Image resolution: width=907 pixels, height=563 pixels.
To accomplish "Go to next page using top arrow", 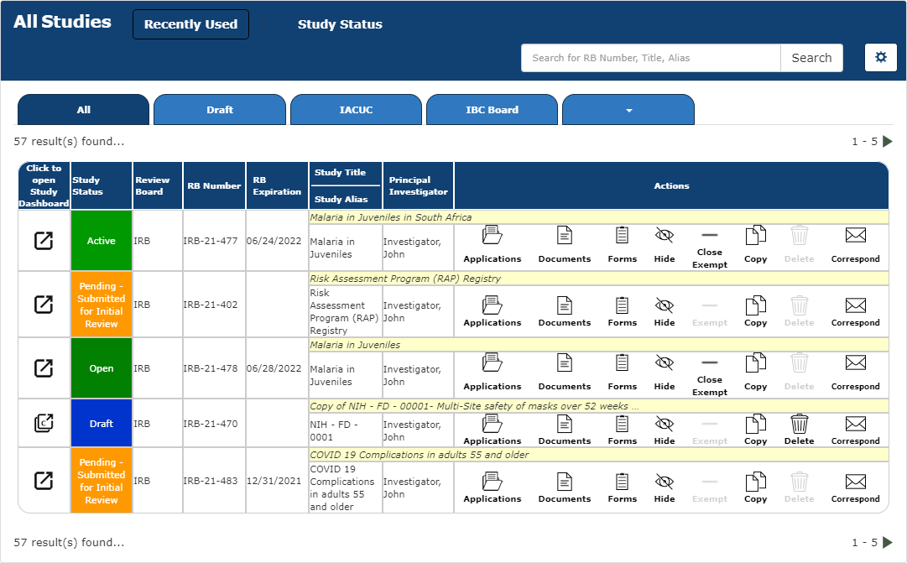I will click(x=888, y=141).
